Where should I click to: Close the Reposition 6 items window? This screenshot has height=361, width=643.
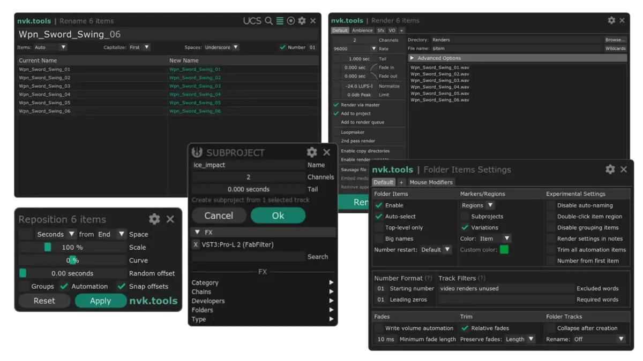[x=170, y=219]
